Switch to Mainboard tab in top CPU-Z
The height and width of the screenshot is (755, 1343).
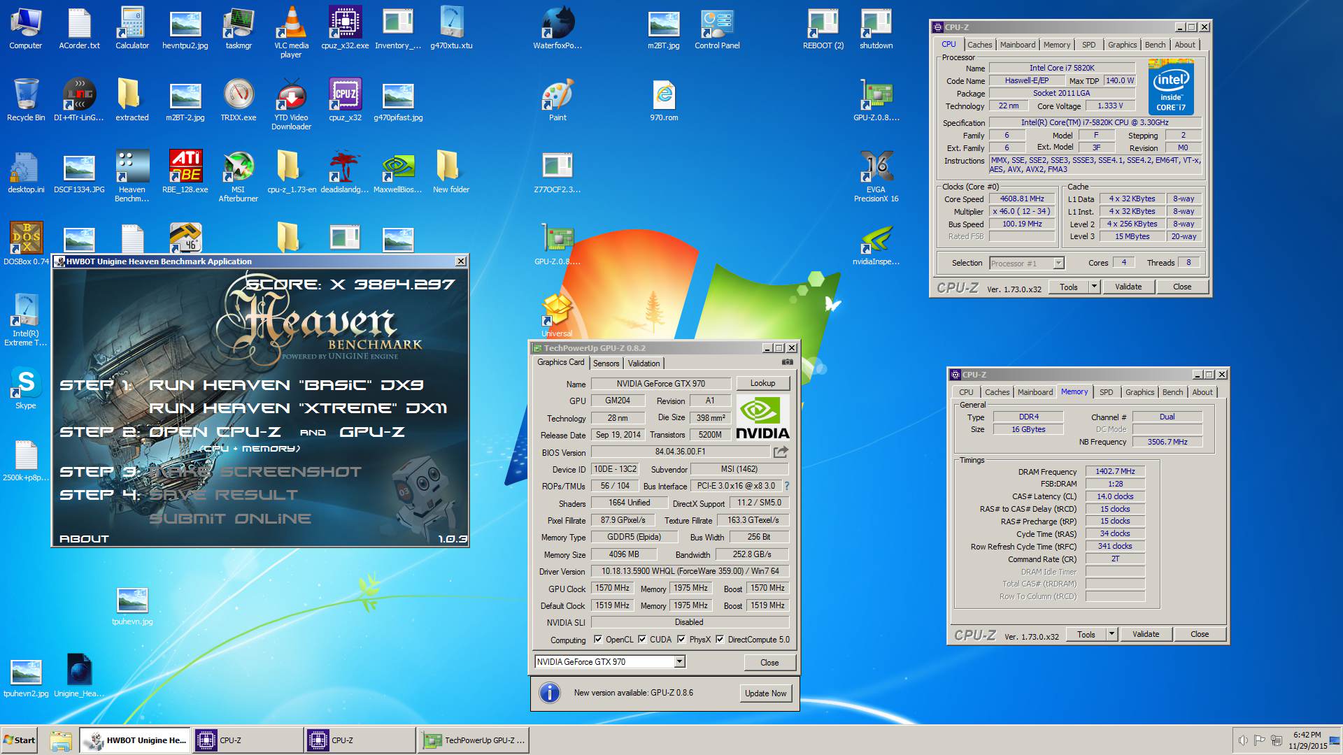point(1018,45)
